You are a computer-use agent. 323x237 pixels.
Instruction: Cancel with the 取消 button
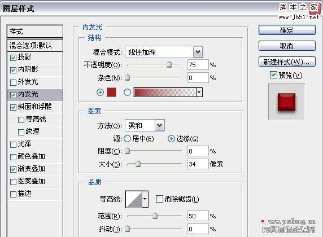pyautogui.click(x=287, y=46)
